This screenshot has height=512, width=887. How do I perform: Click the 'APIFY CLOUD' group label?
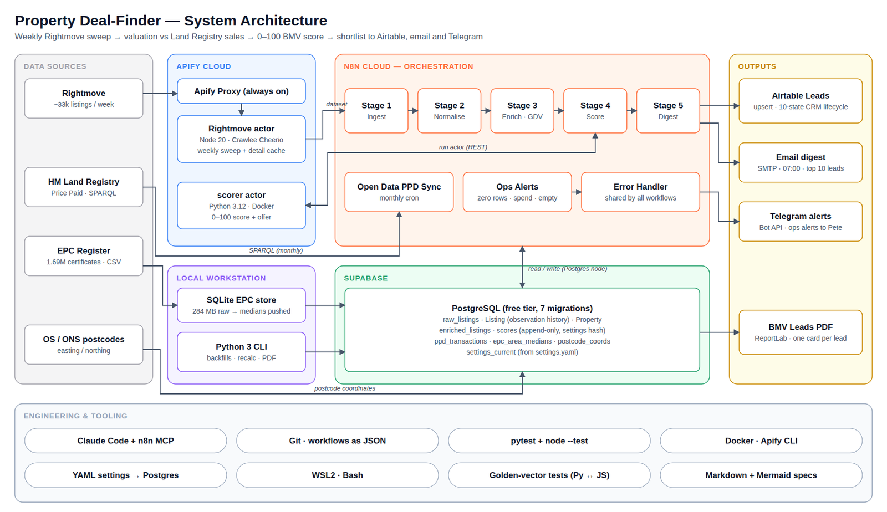click(203, 66)
